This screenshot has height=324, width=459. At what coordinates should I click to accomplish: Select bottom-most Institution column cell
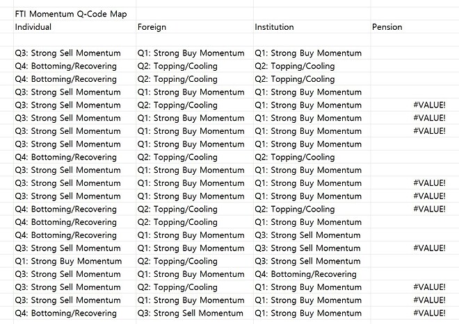308,313
